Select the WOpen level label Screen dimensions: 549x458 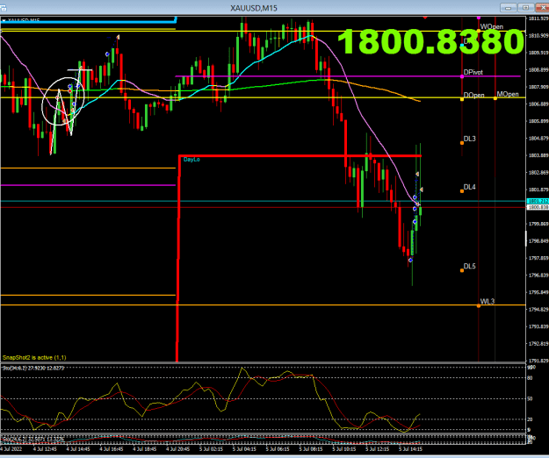492,26
